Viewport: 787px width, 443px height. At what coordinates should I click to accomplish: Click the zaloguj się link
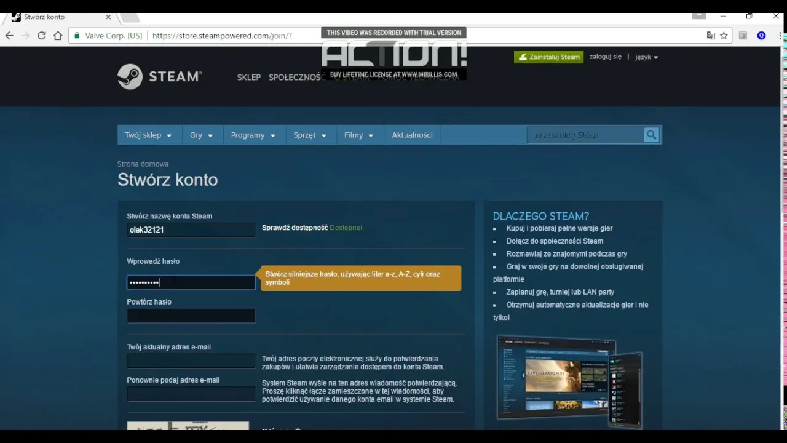(x=606, y=57)
